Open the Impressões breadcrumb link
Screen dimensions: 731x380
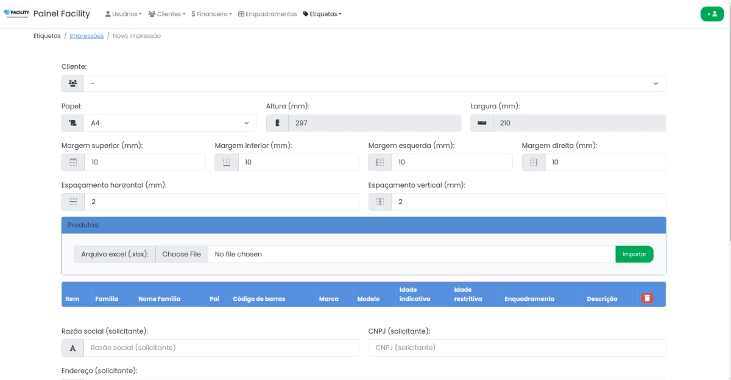[x=87, y=35]
